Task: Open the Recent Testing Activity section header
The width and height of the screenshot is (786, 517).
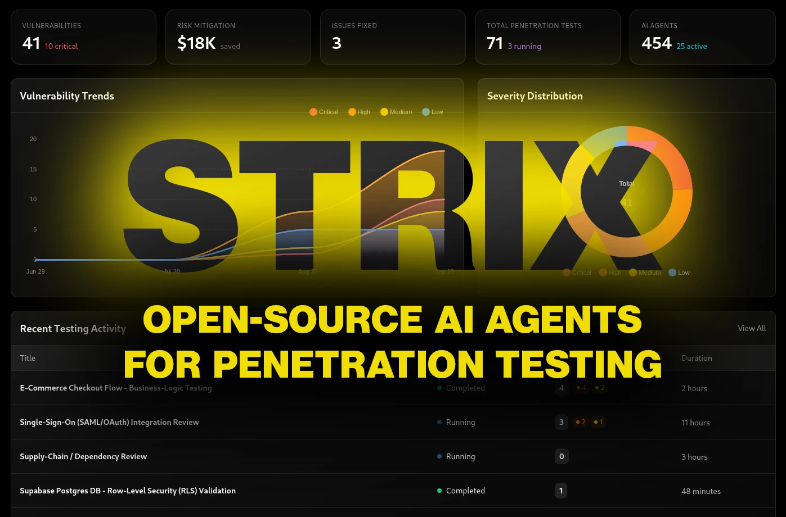Action: pyautogui.click(x=73, y=328)
